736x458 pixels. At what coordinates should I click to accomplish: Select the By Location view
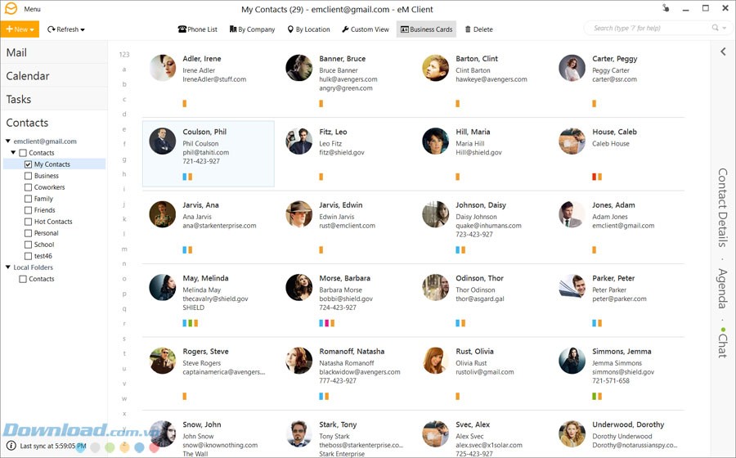(x=308, y=29)
